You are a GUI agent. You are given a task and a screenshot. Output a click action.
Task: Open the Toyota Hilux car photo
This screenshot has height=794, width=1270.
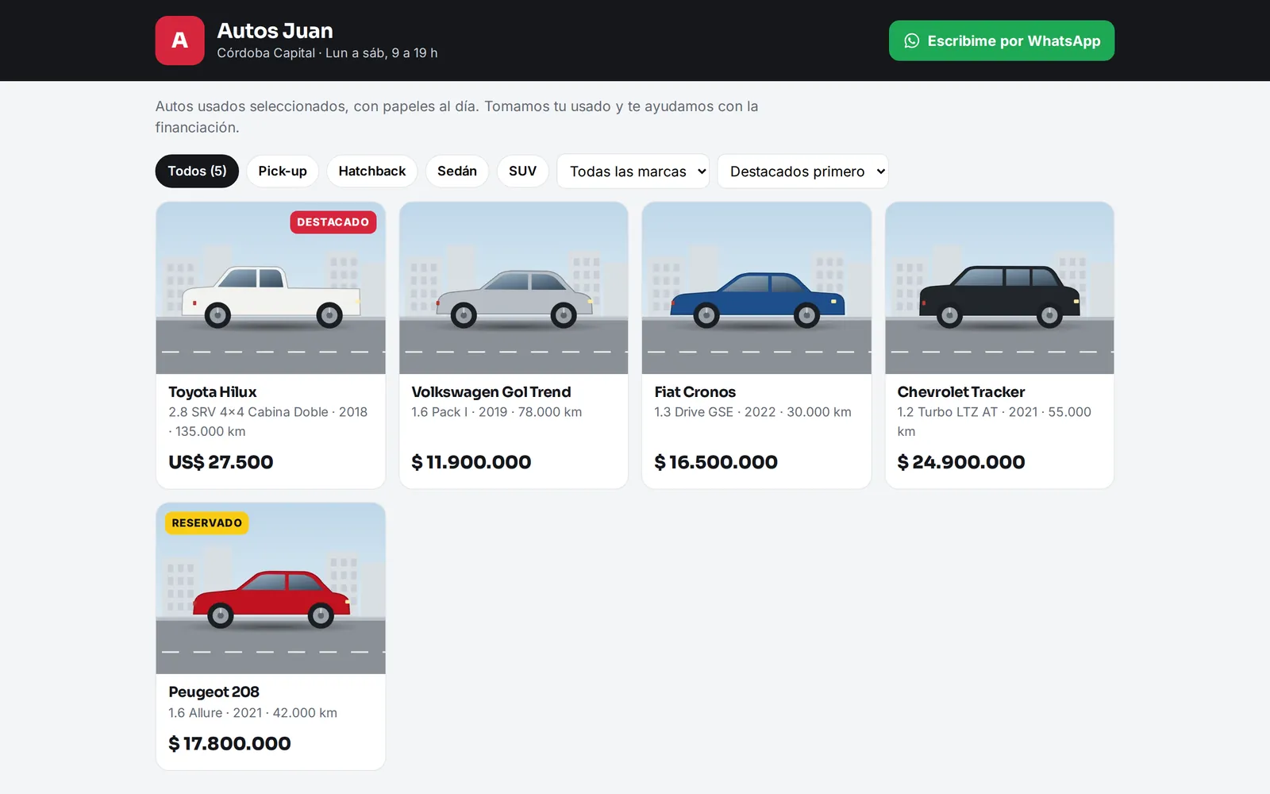tap(271, 287)
